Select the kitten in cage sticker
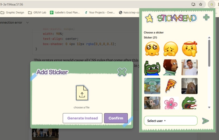 pos(152,103)
